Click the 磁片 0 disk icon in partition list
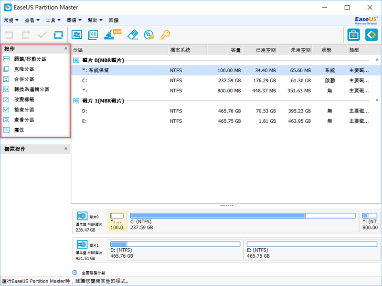Image resolution: width=382 pixels, height=286 pixels. (x=76, y=60)
